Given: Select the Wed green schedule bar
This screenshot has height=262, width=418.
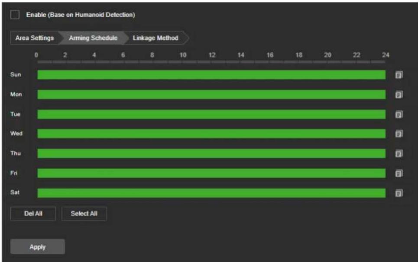Looking at the screenshot, I should 211,134.
